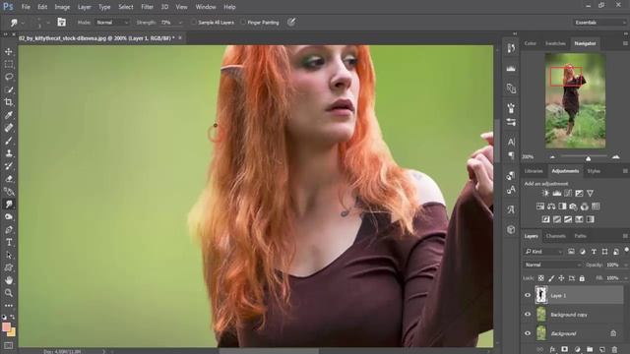Open the layer blending mode Normal dropdown

pyautogui.click(x=552, y=265)
